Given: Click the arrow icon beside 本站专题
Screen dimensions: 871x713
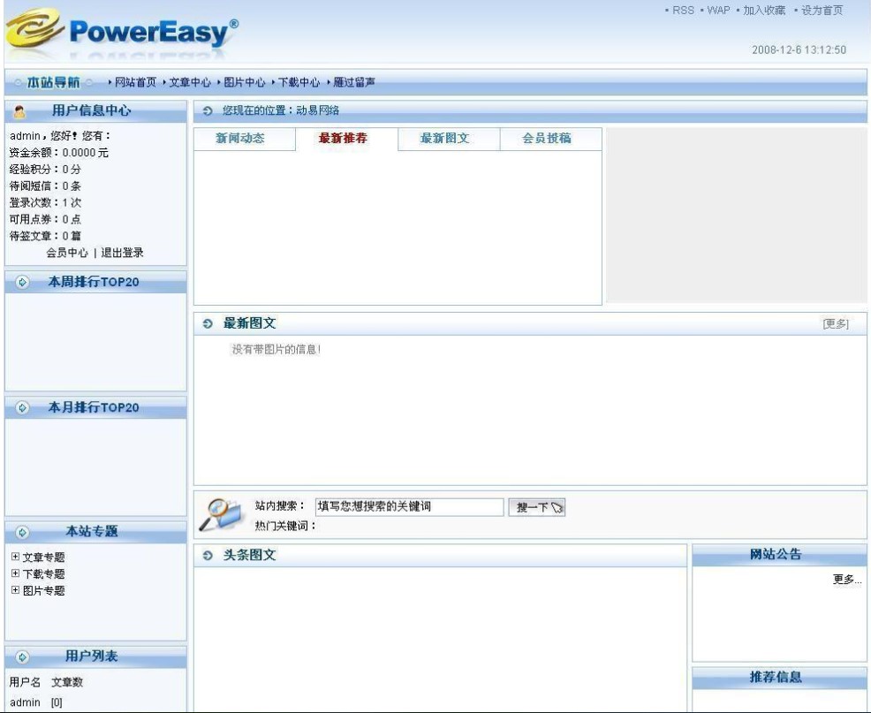Looking at the screenshot, I should tap(22, 533).
